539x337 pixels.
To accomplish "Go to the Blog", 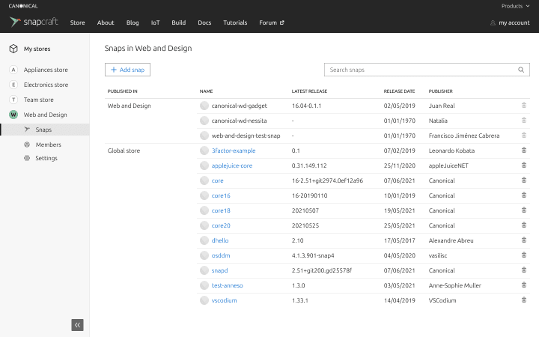I will coord(133,22).
